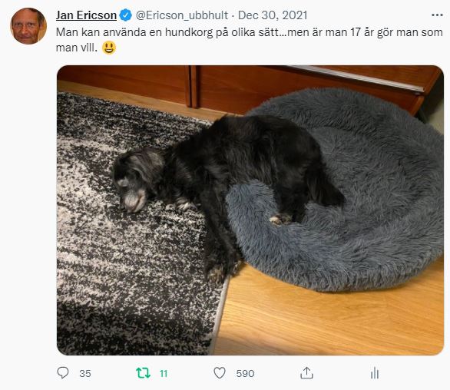Screen dimensions: 450x390
Task: Click the tweet text about hundkorg
Action: point(249,40)
